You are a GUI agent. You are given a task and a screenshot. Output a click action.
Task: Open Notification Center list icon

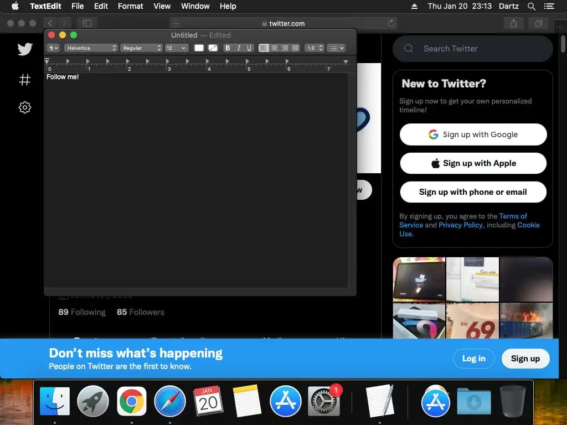pyautogui.click(x=549, y=6)
